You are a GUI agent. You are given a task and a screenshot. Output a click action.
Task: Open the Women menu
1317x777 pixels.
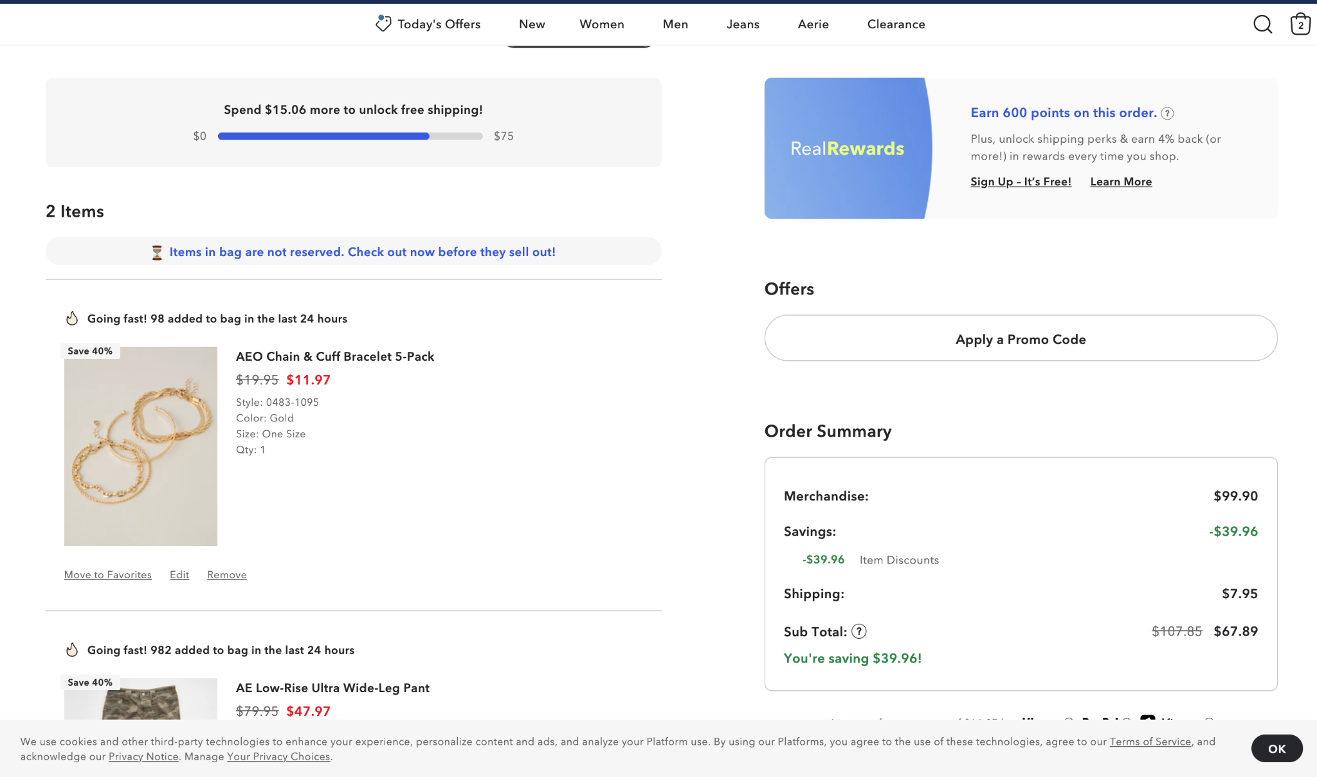coord(602,24)
